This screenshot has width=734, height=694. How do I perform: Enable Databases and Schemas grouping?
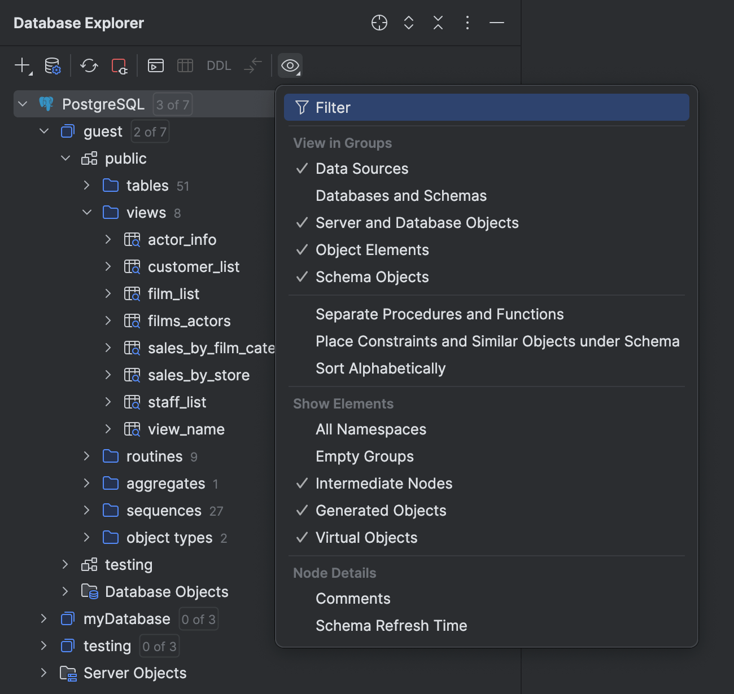pos(401,196)
